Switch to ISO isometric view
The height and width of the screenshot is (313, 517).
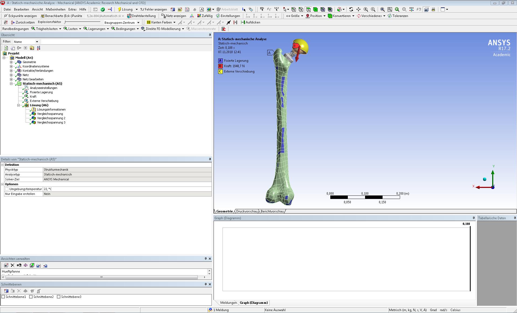click(x=411, y=9)
